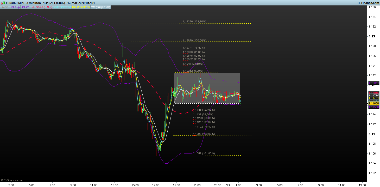This screenshot has width=380, height=187.
Task: Select the yellow MM (Simple 9) label
Action: coord(81,7)
